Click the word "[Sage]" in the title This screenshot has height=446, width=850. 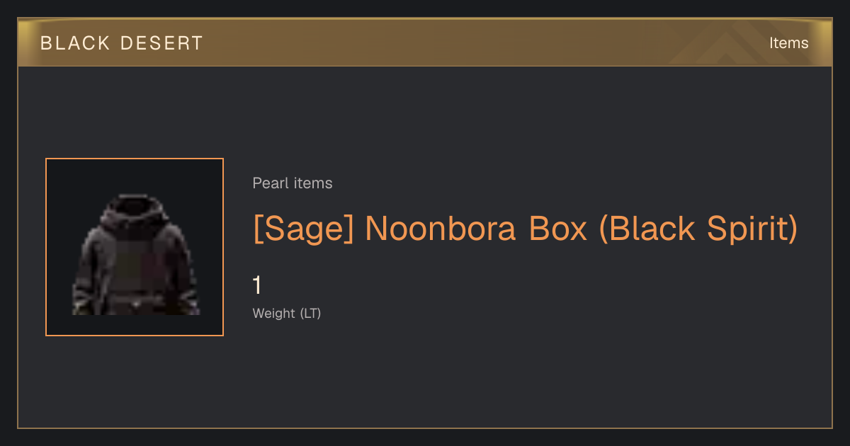click(303, 229)
